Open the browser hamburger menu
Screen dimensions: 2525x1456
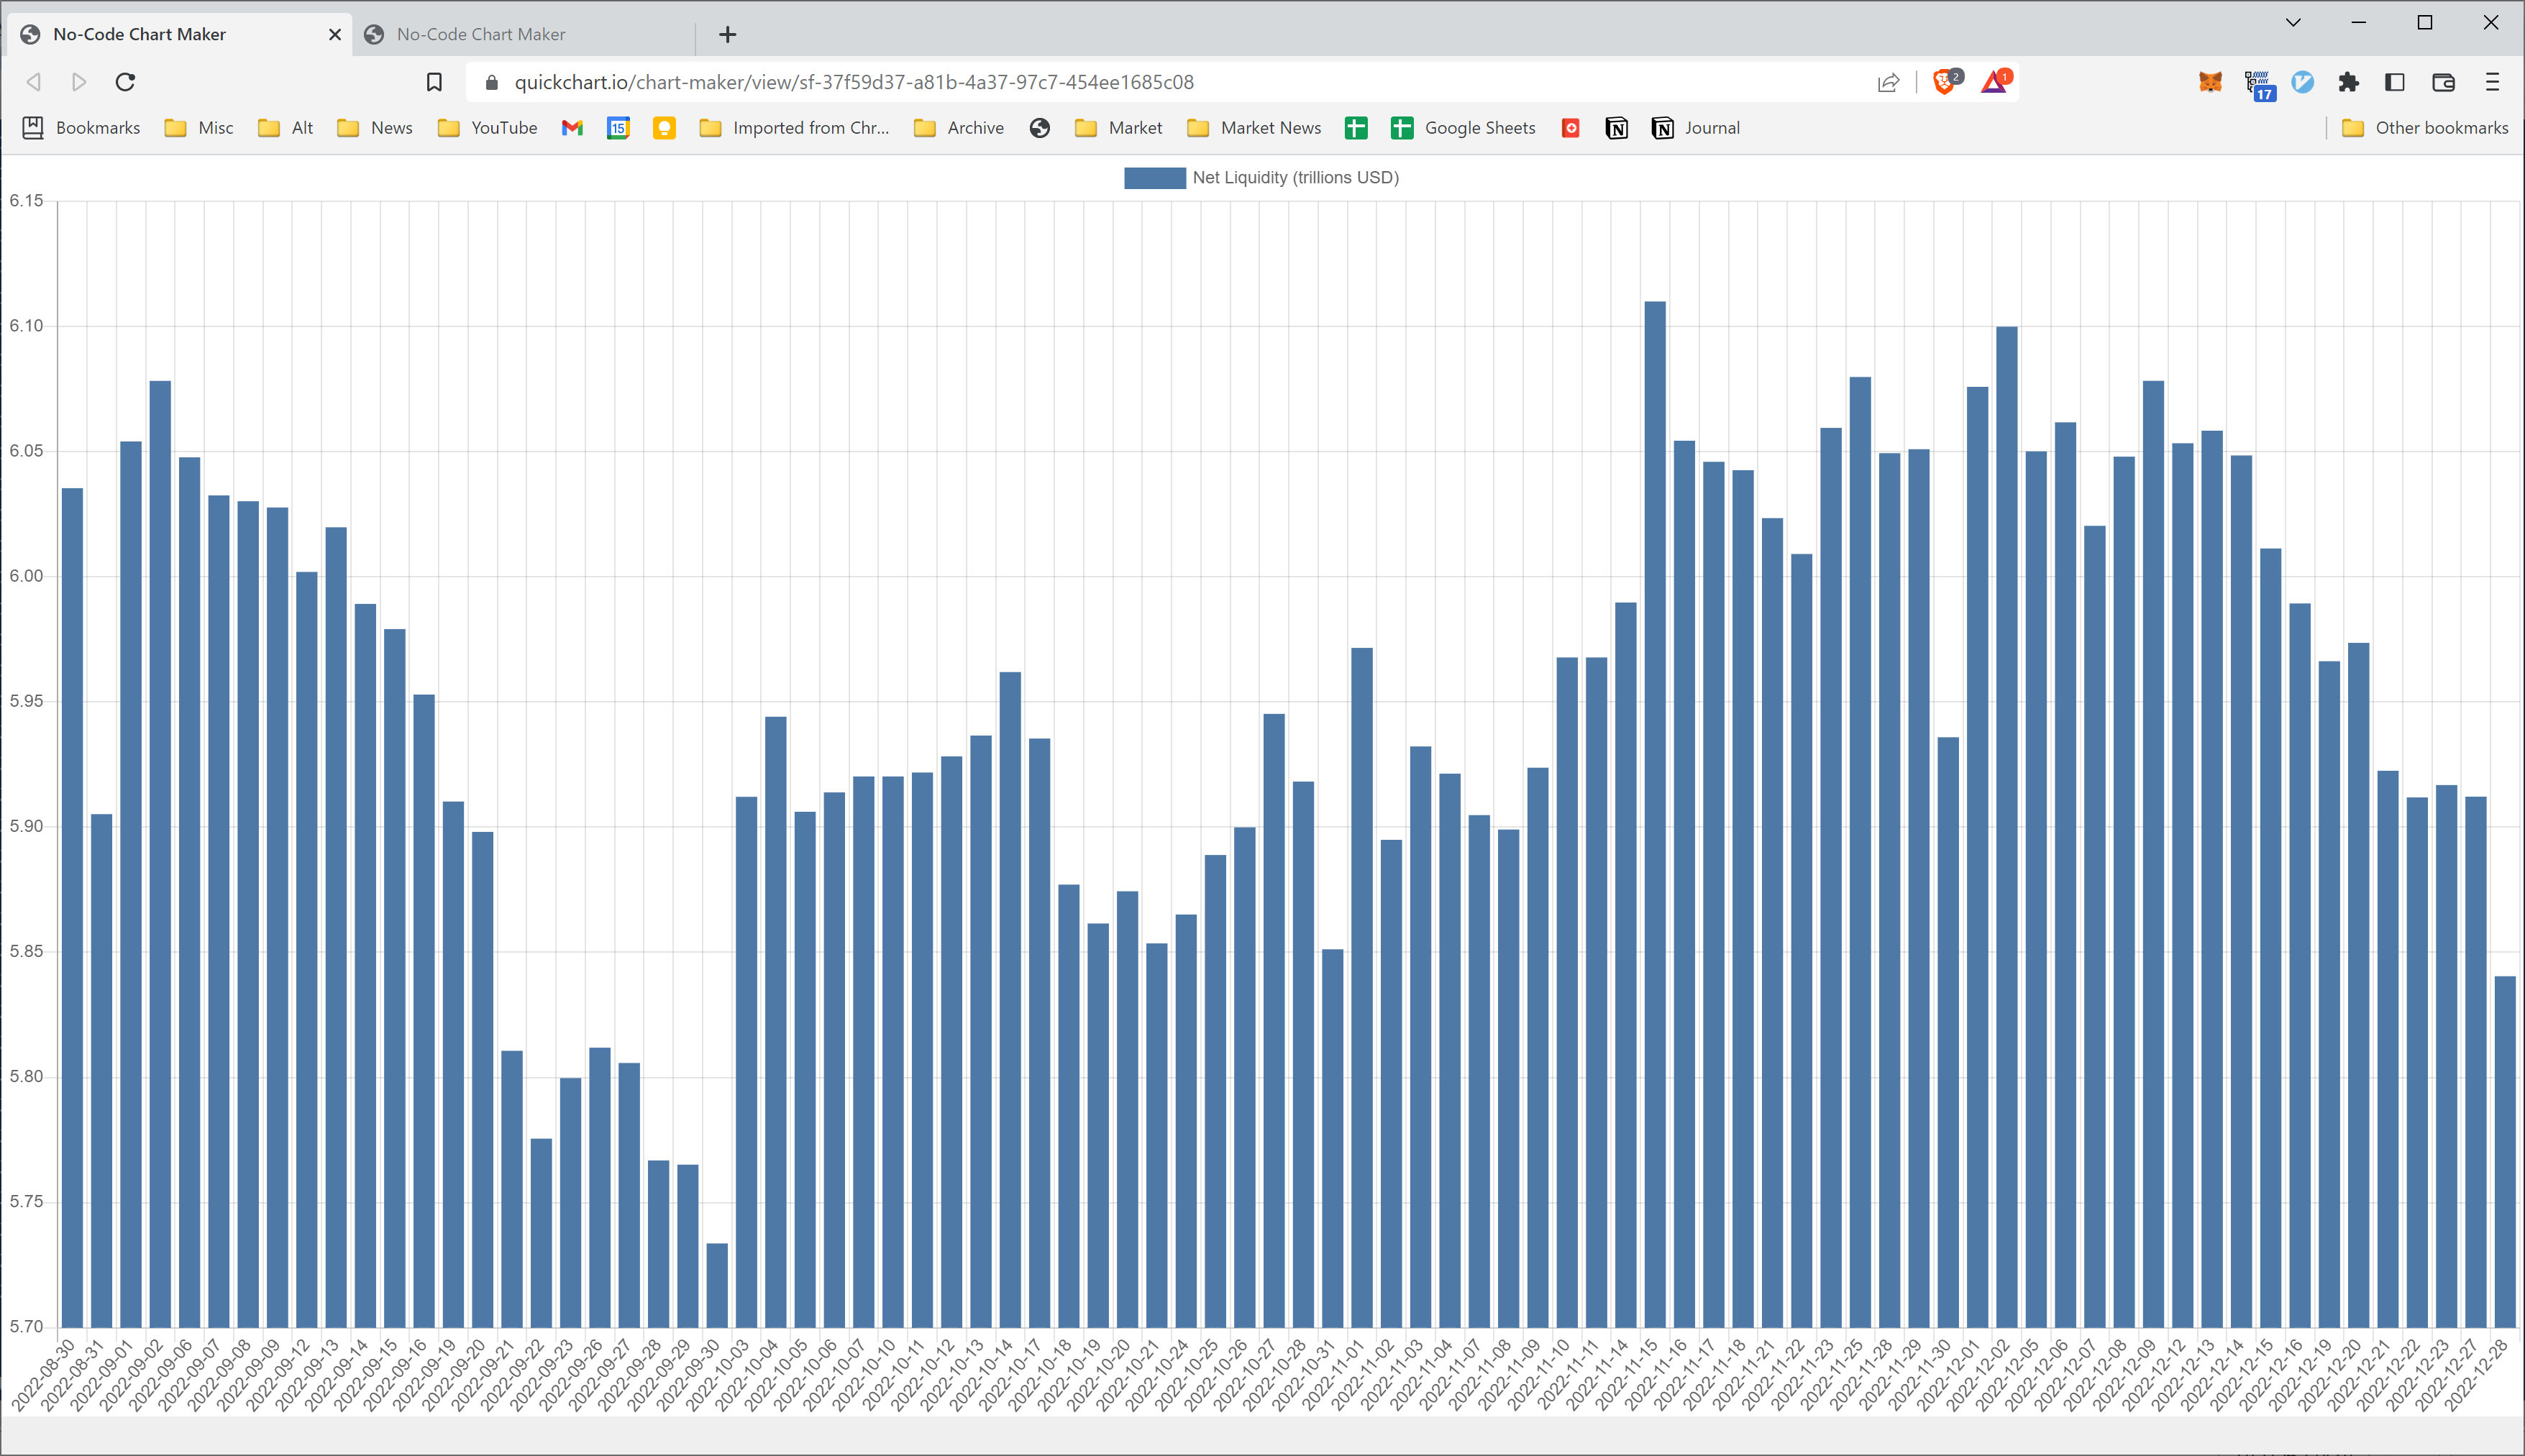[2492, 82]
